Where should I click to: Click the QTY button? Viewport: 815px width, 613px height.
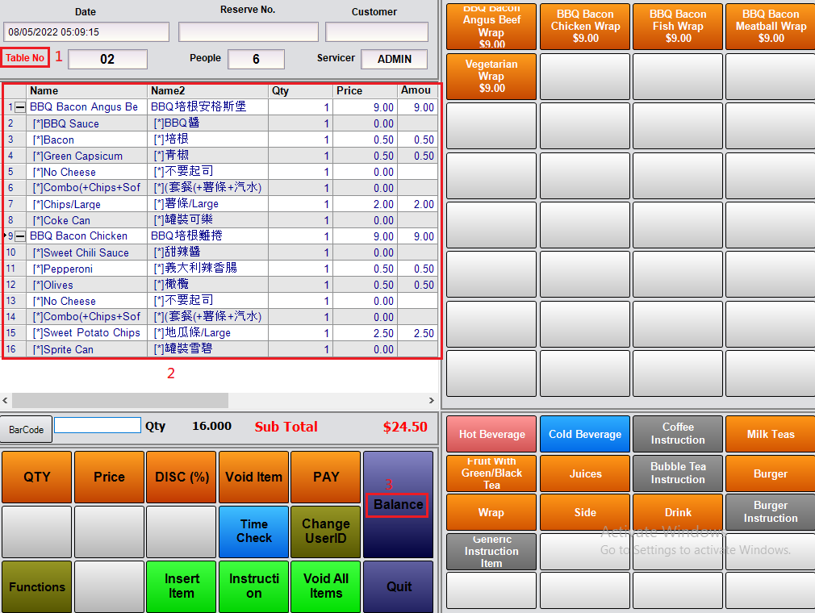pos(37,477)
